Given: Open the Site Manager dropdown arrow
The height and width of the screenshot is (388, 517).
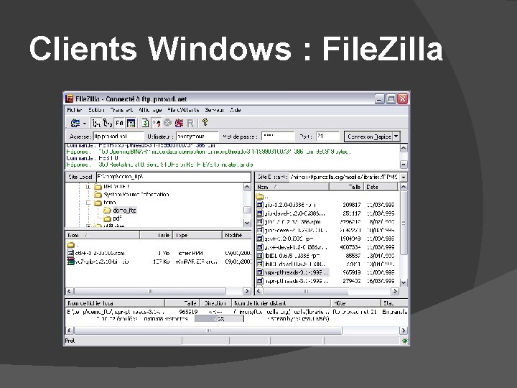Looking at the screenshot, I should 85,124.
